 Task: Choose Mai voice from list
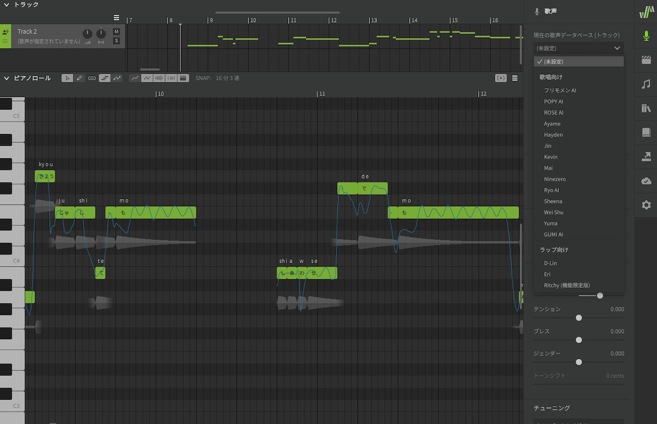tap(548, 168)
